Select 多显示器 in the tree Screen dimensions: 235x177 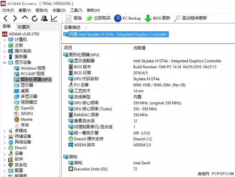26,96
